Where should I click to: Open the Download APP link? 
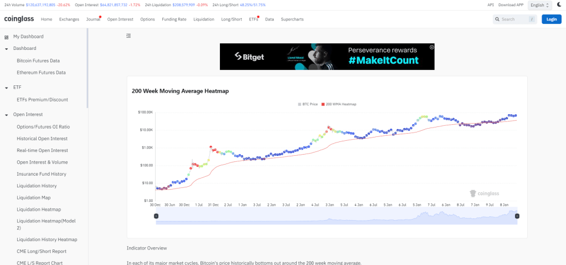511,5
